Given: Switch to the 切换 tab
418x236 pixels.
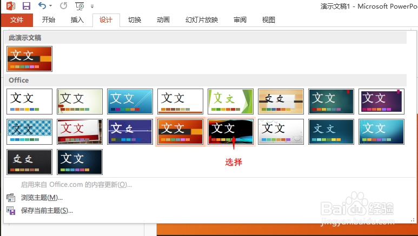Looking at the screenshot, I should 135,20.
